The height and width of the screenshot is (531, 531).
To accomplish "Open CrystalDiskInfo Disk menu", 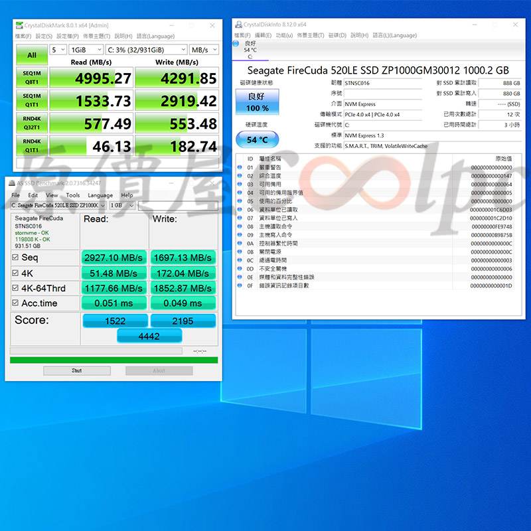I will tap(337, 35).
